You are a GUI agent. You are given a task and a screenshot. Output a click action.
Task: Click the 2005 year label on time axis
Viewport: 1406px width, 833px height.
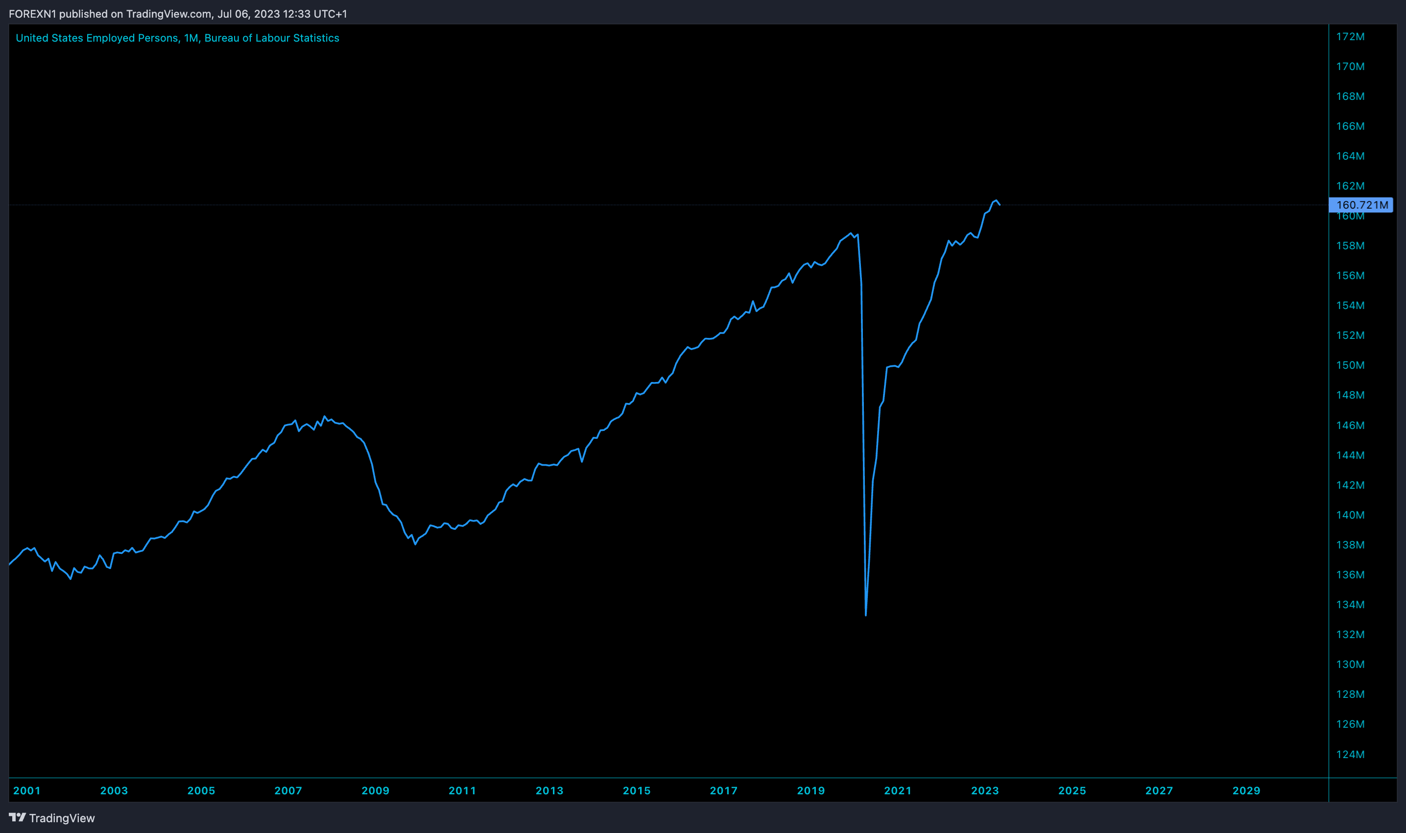[201, 790]
